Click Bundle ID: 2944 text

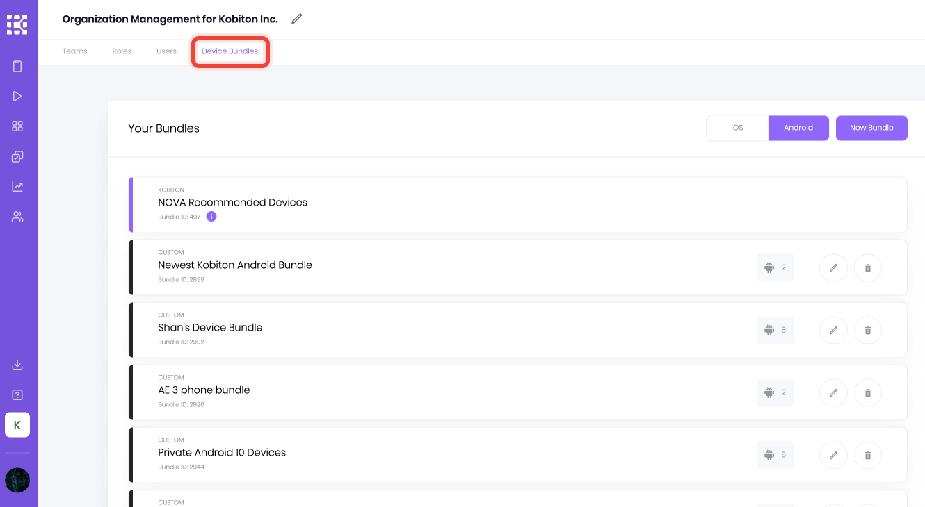click(182, 467)
